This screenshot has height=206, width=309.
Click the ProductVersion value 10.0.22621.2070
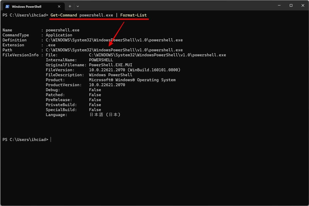pyautogui.click(x=107, y=85)
